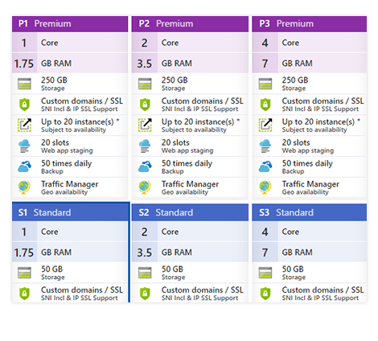
Task: Click the scale-out instances icon in P1 Premium
Action: [24, 125]
